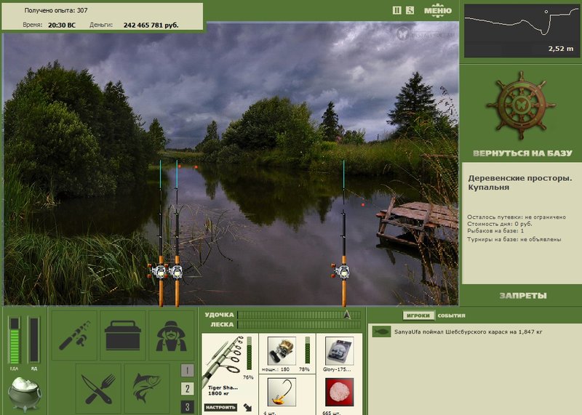Open the fish catch icon

[147, 389]
